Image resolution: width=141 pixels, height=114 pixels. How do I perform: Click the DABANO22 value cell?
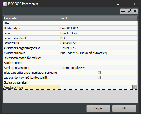pyautogui.click(x=99, y=43)
